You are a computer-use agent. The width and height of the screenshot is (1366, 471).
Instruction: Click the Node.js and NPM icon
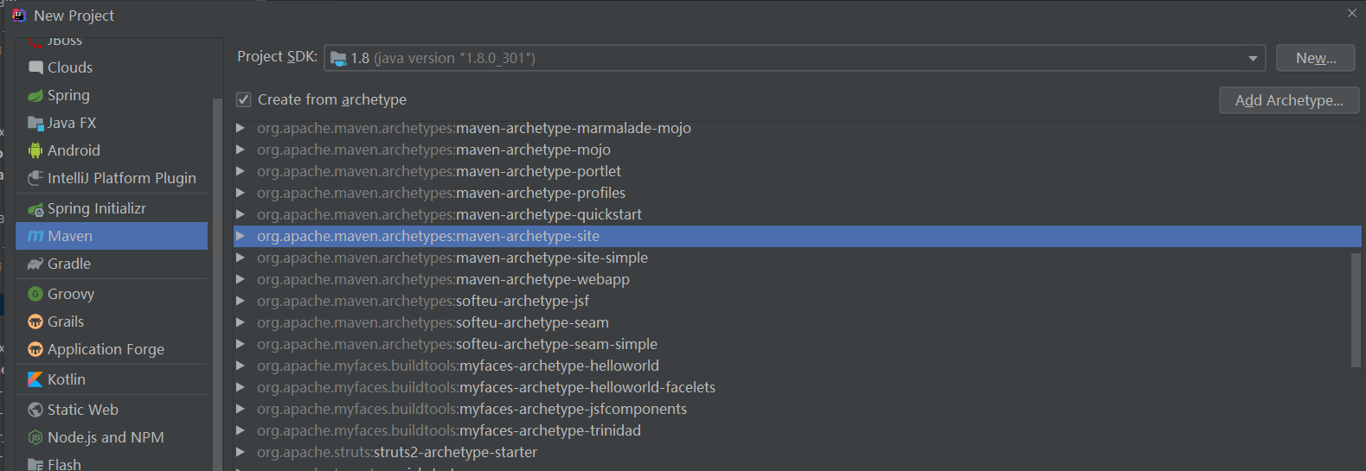[x=35, y=437]
